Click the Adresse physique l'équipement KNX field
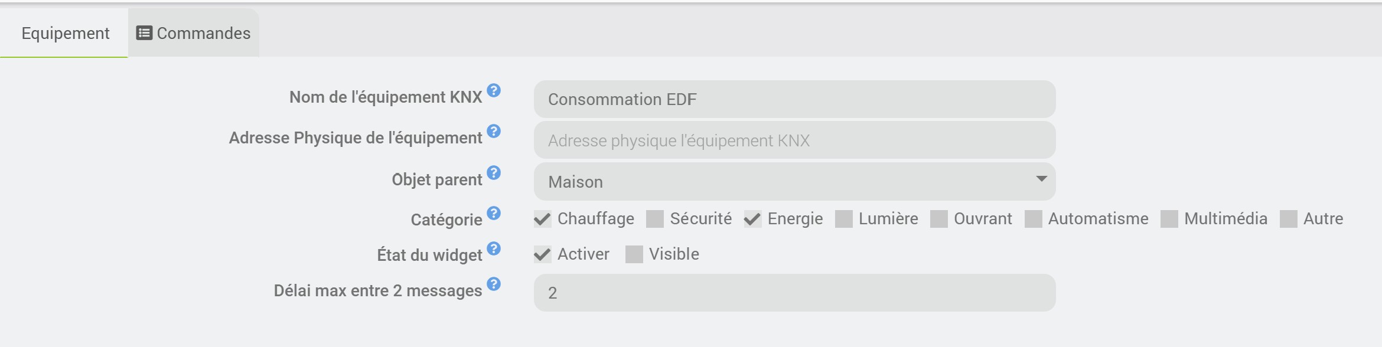The height and width of the screenshot is (347, 1382). pos(794,140)
